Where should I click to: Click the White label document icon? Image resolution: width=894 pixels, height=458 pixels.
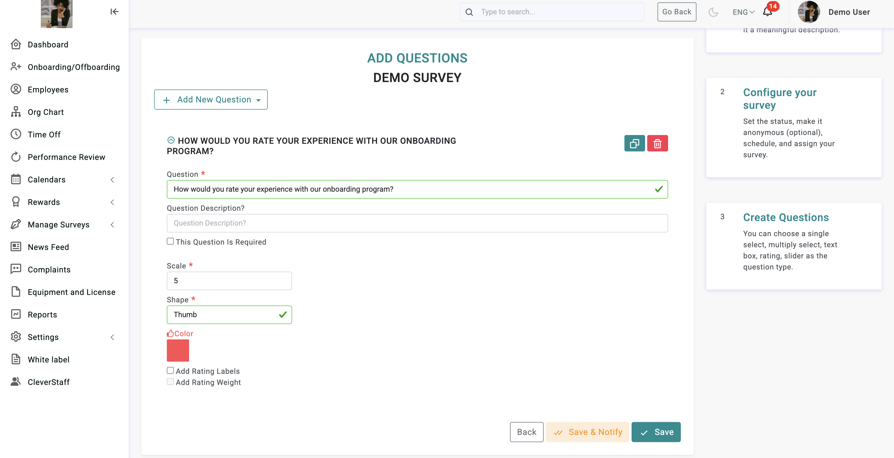tap(16, 360)
